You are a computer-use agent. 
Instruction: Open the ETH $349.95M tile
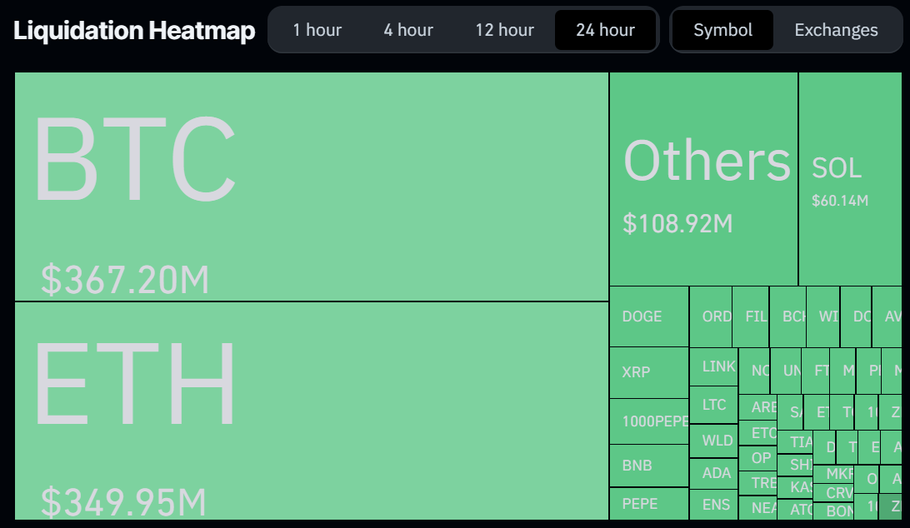tap(311, 411)
